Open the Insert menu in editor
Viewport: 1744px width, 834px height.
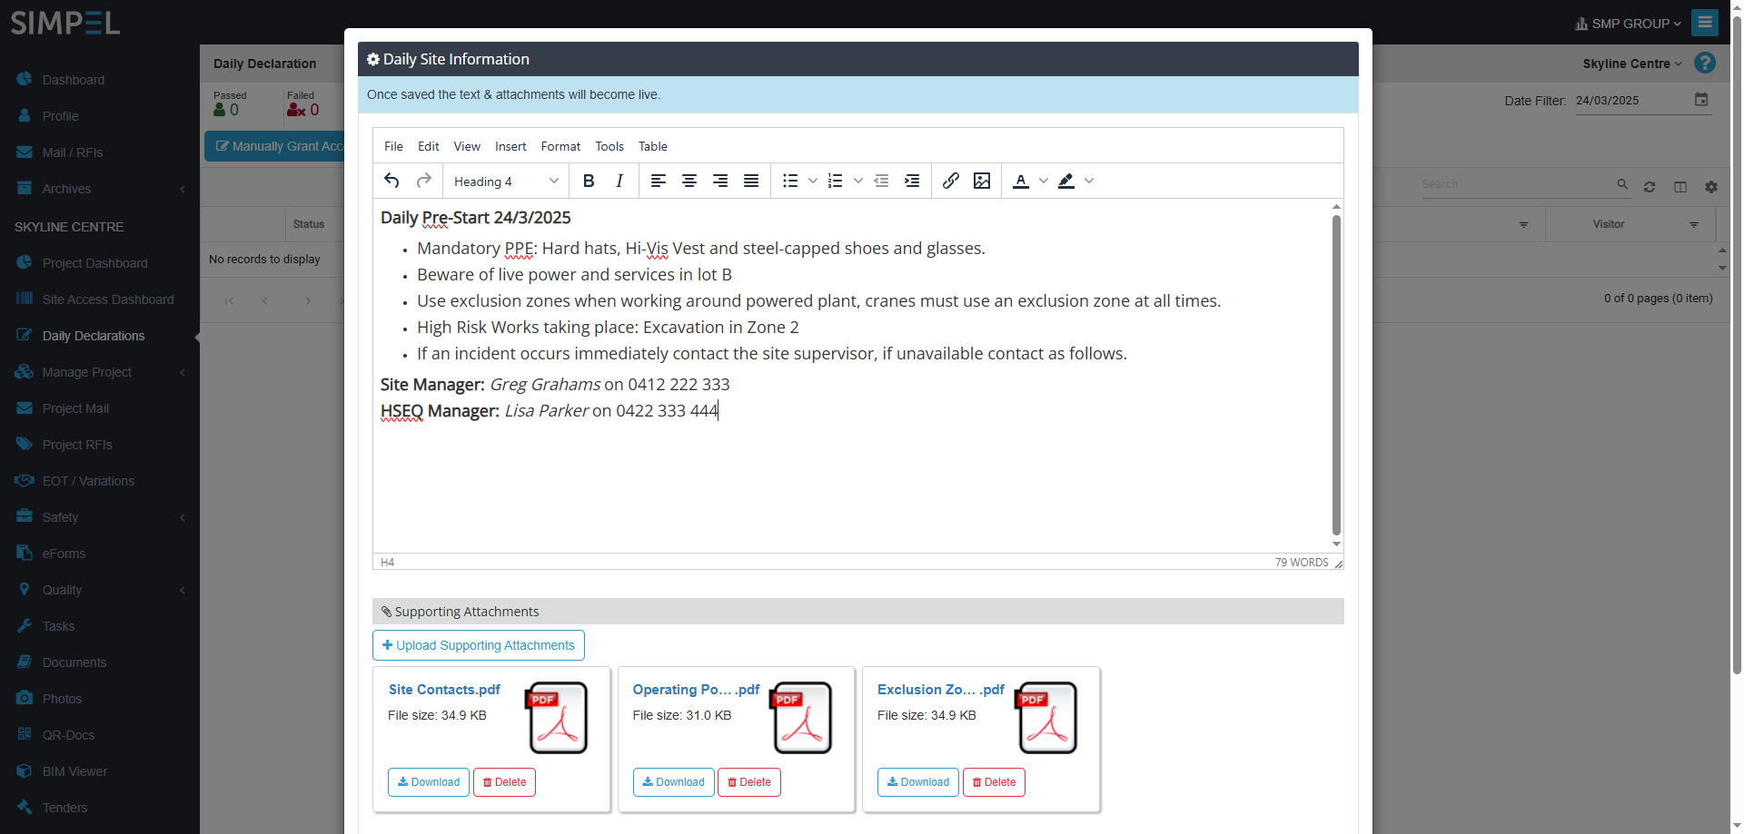tap(510, 146)
